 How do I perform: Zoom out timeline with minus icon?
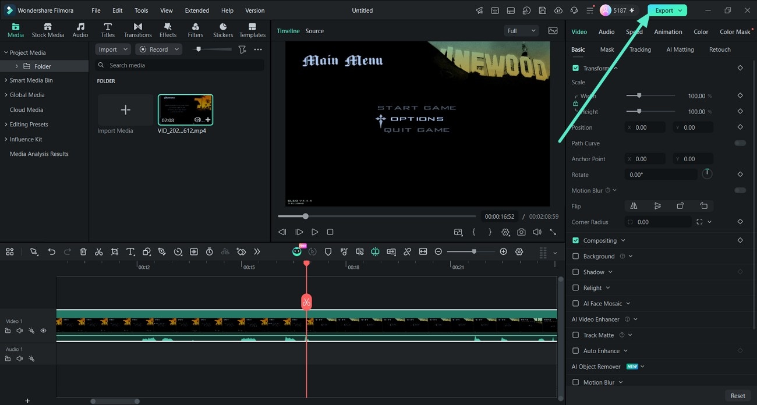click(438, 252)
